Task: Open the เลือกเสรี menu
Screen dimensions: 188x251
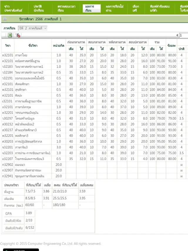Action: tap(136, 8)
